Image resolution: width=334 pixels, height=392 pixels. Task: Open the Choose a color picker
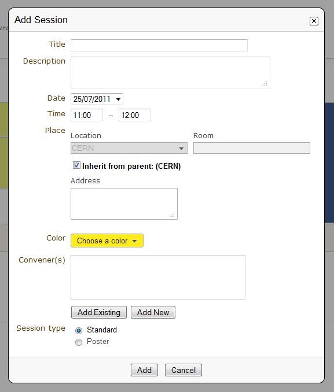[x=107, y=241]
